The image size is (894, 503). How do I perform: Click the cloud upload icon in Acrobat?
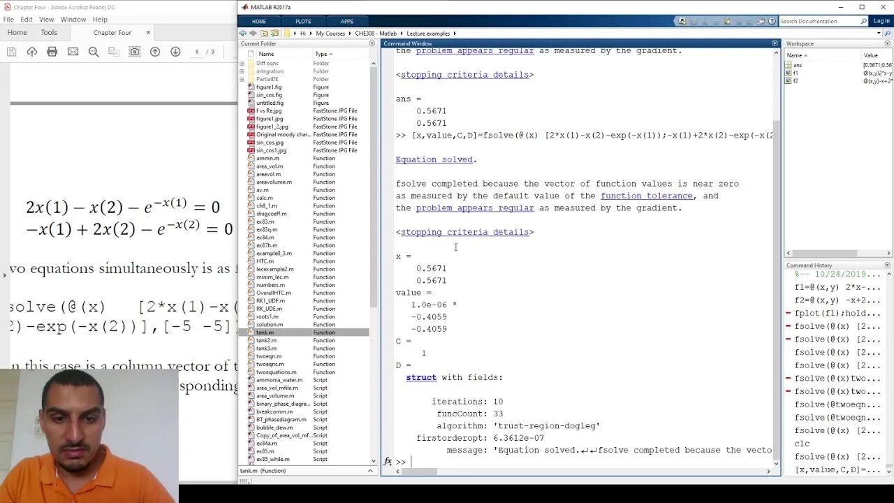(x=32, y=52)
